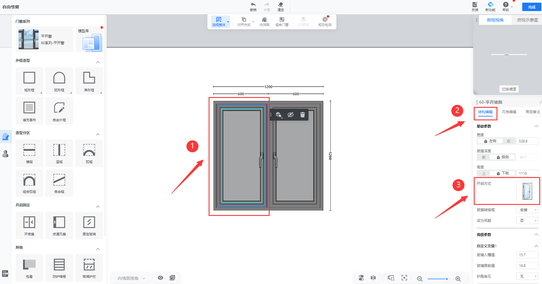Collapse the 基础参数 section
Screen dimensions: 542x284
[x=536, y=126]
